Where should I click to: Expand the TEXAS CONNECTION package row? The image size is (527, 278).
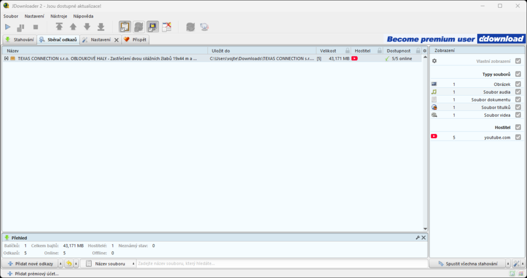(x=6, y=59)
